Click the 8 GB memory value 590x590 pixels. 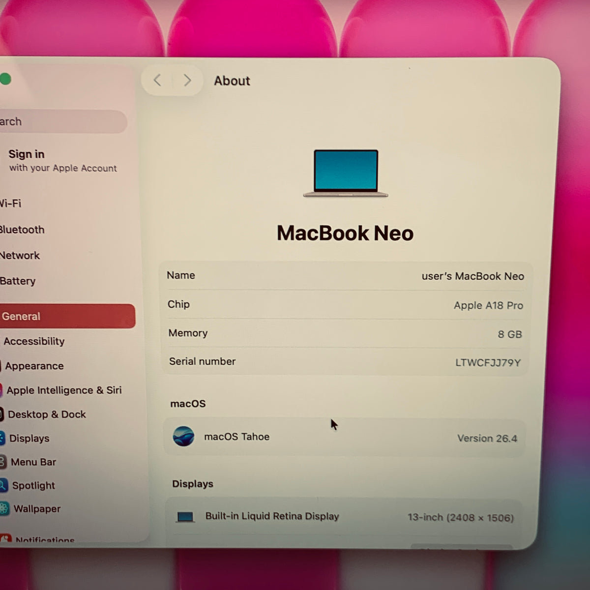(x=510, y=334)
